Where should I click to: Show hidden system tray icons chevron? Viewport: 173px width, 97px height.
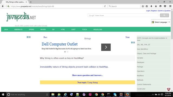coord(153,95)
